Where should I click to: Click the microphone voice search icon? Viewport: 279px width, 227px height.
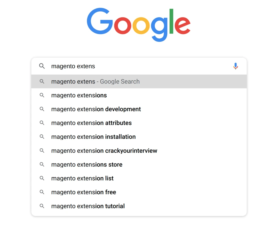click(236, 66)
